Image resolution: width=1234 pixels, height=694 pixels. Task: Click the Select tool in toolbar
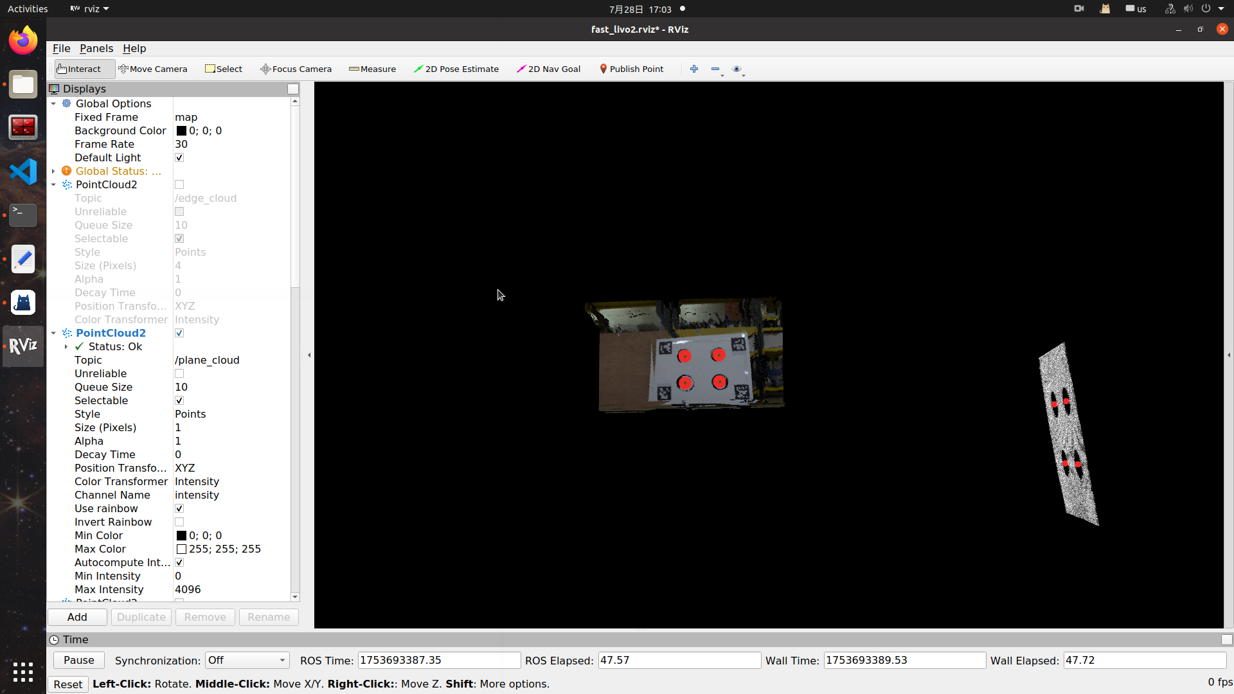click(x=223, y=69)
